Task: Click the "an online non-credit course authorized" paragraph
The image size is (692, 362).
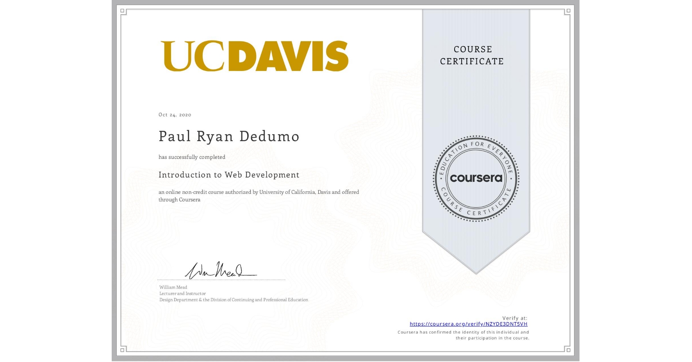Action: 259,196
